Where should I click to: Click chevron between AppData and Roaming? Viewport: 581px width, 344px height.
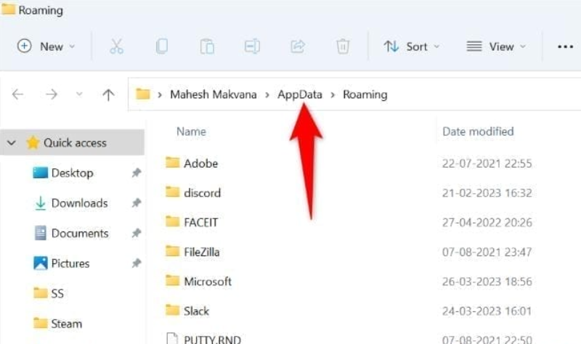coord(333,95)
